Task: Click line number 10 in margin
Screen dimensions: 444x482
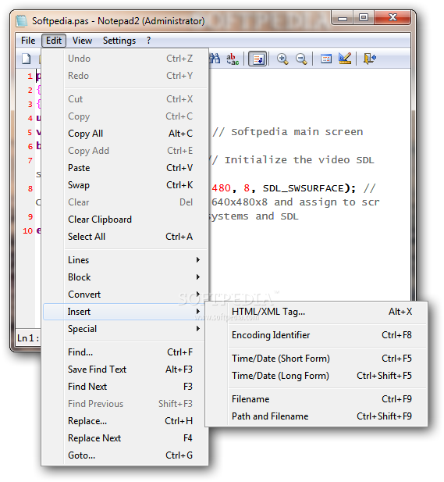Action: (x=27, y=231)
